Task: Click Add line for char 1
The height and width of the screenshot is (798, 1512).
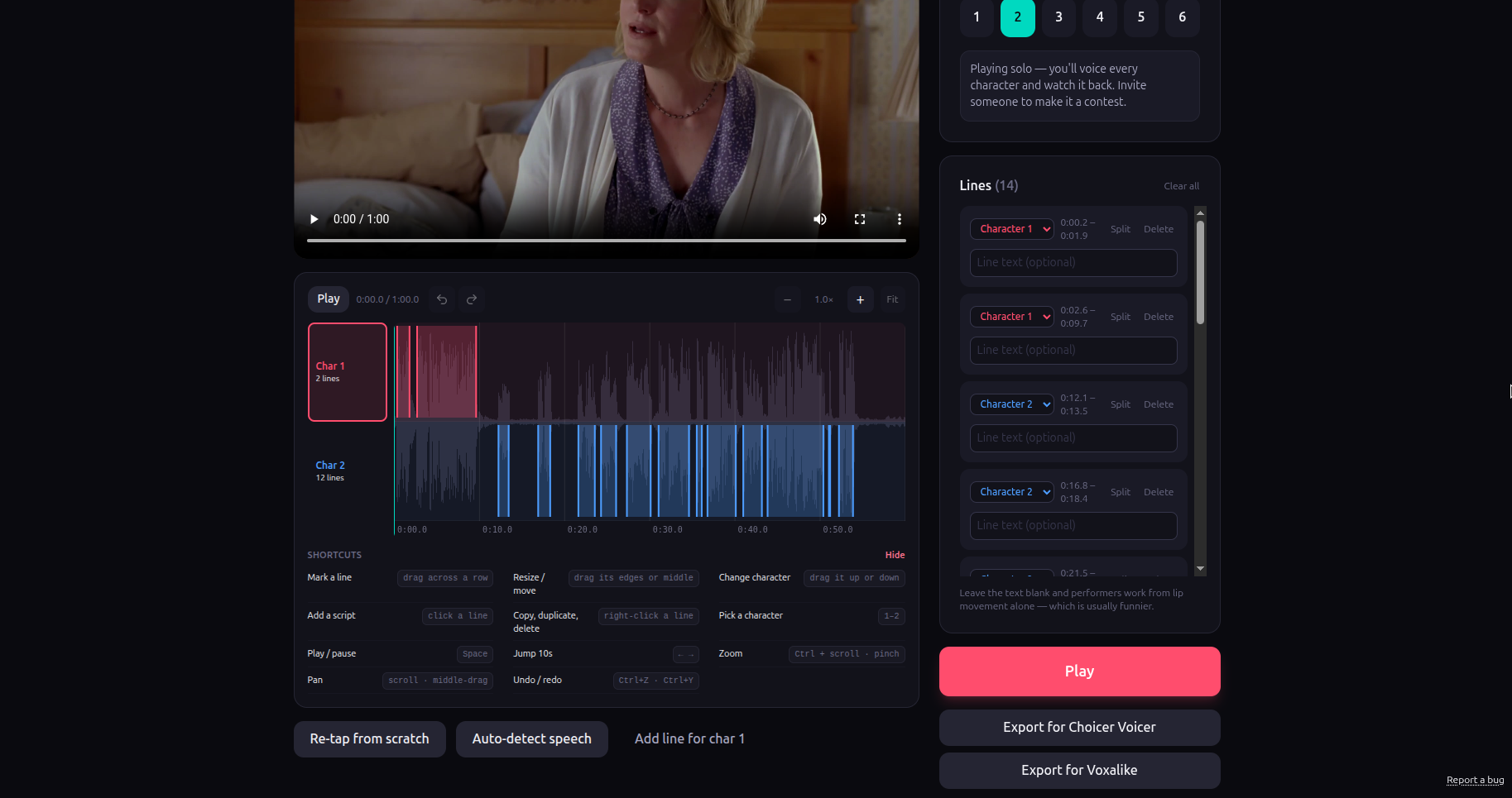Action: tap(689, 739)
